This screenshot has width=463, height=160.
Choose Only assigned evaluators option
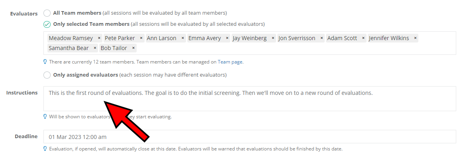47,75
